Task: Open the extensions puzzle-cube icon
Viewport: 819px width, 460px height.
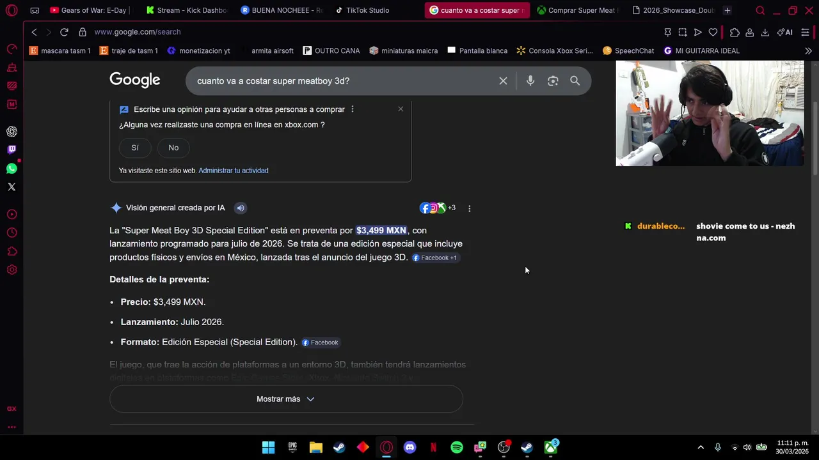Action: coord(735,33)
